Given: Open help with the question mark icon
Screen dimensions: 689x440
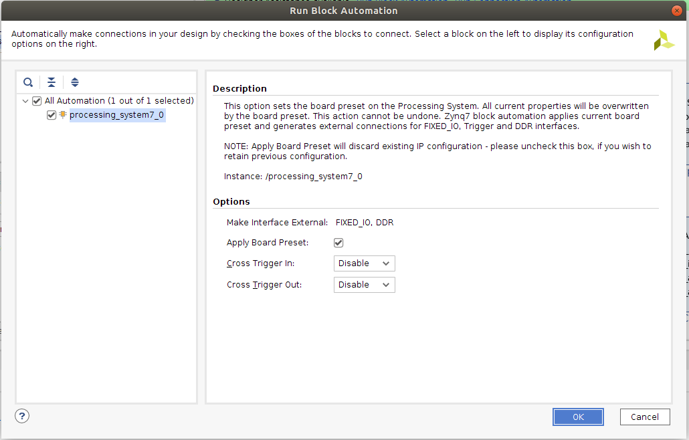Looking at the screenshot, I should point(22,416).
